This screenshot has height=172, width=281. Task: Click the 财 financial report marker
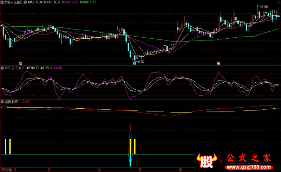[134, 64]
